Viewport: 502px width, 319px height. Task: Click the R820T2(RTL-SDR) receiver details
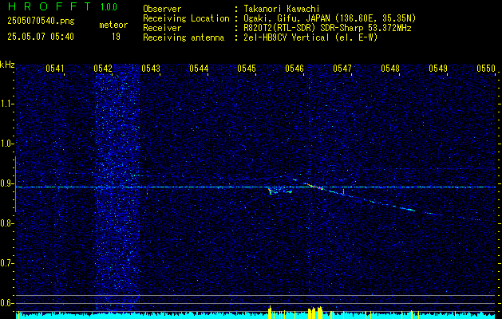[x=327, y=28]
